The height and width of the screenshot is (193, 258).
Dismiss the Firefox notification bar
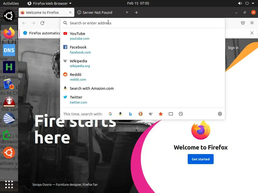(x=252, y=33)
